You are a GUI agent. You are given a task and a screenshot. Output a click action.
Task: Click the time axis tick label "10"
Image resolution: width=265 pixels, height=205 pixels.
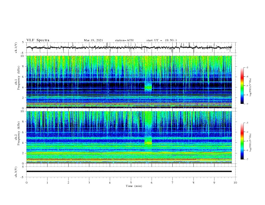click(x=235, y=183)
